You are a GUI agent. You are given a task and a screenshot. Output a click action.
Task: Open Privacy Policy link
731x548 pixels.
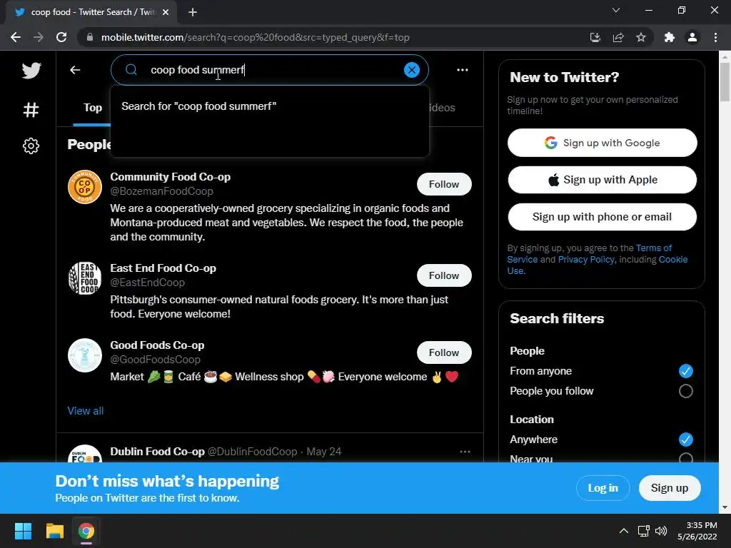(x=586, y=260)
